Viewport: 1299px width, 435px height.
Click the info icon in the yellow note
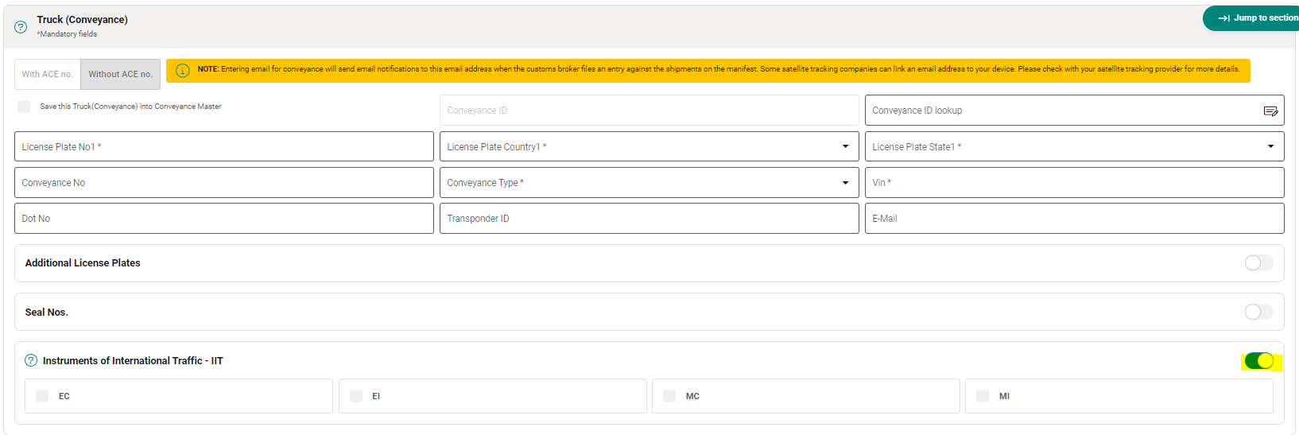point(182,70)
